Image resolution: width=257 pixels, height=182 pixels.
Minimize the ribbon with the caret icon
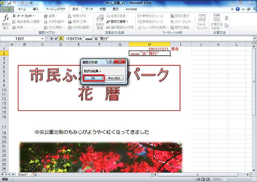pyautogui.click(x=232, y=9)
